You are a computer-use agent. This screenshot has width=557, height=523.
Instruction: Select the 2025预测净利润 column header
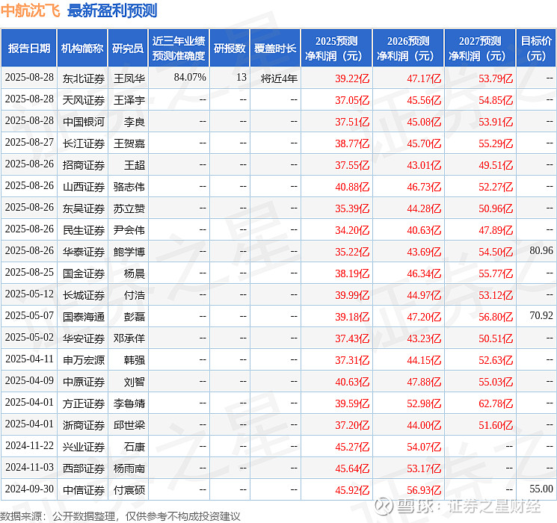(336, 49)
